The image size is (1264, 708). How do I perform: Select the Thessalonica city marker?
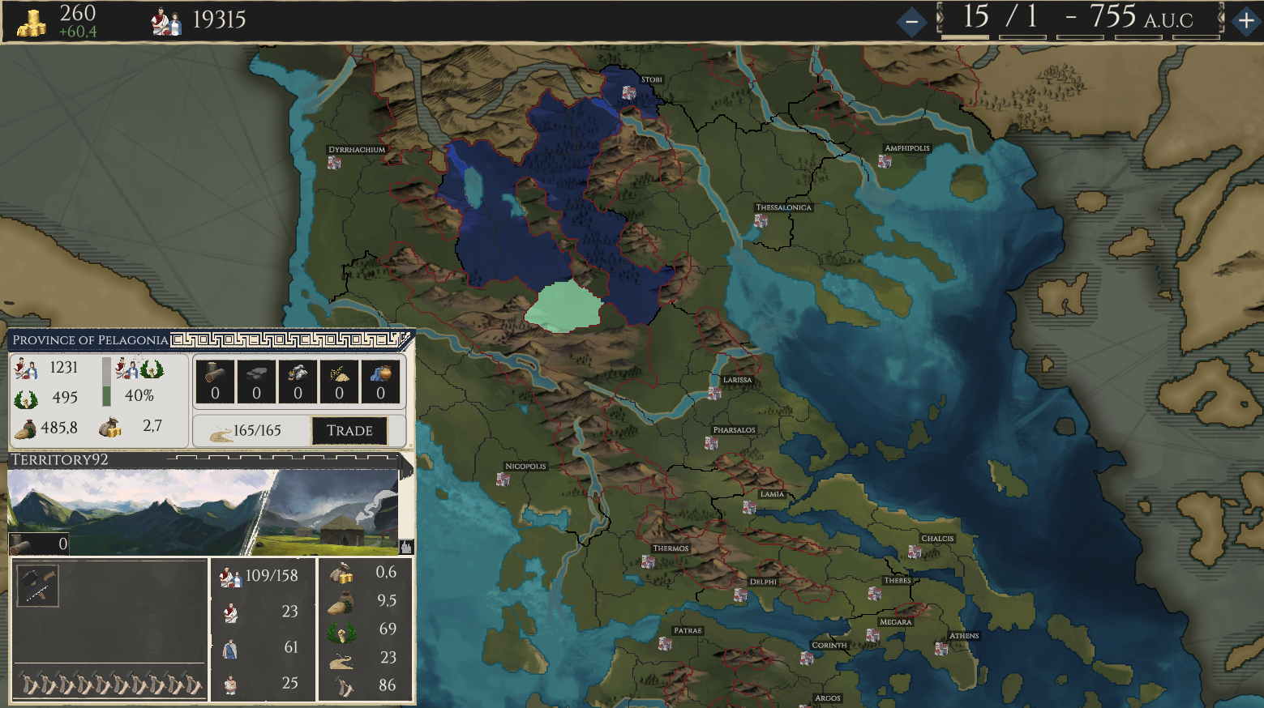coord(761,220)
